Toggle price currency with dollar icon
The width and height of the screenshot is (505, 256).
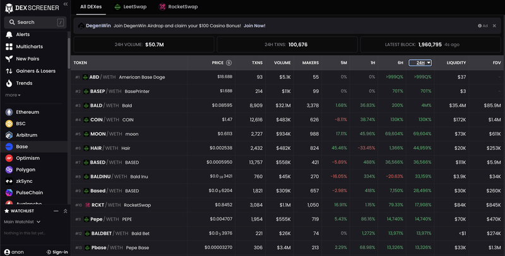[229, 63]
